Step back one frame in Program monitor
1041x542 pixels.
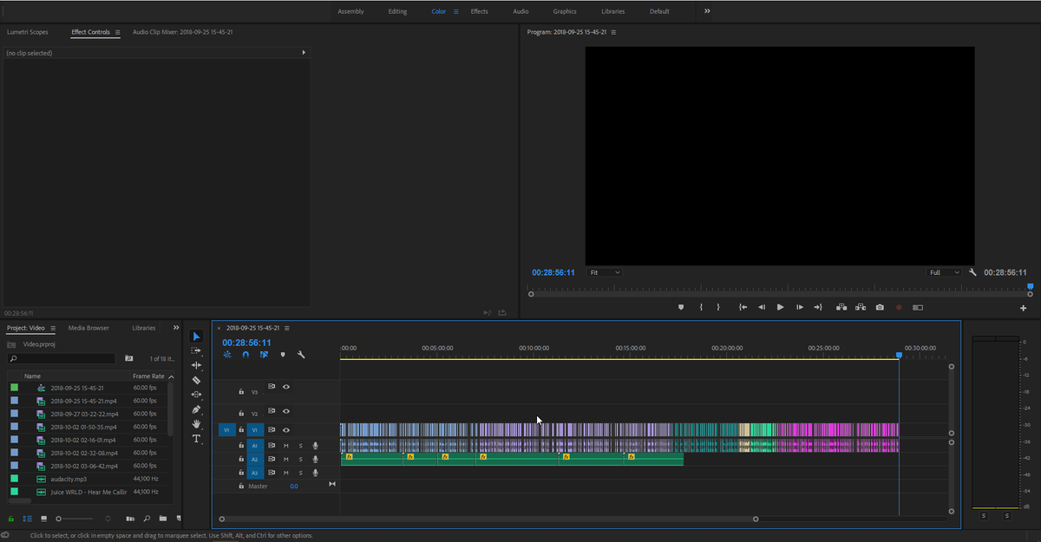[762, 307]
